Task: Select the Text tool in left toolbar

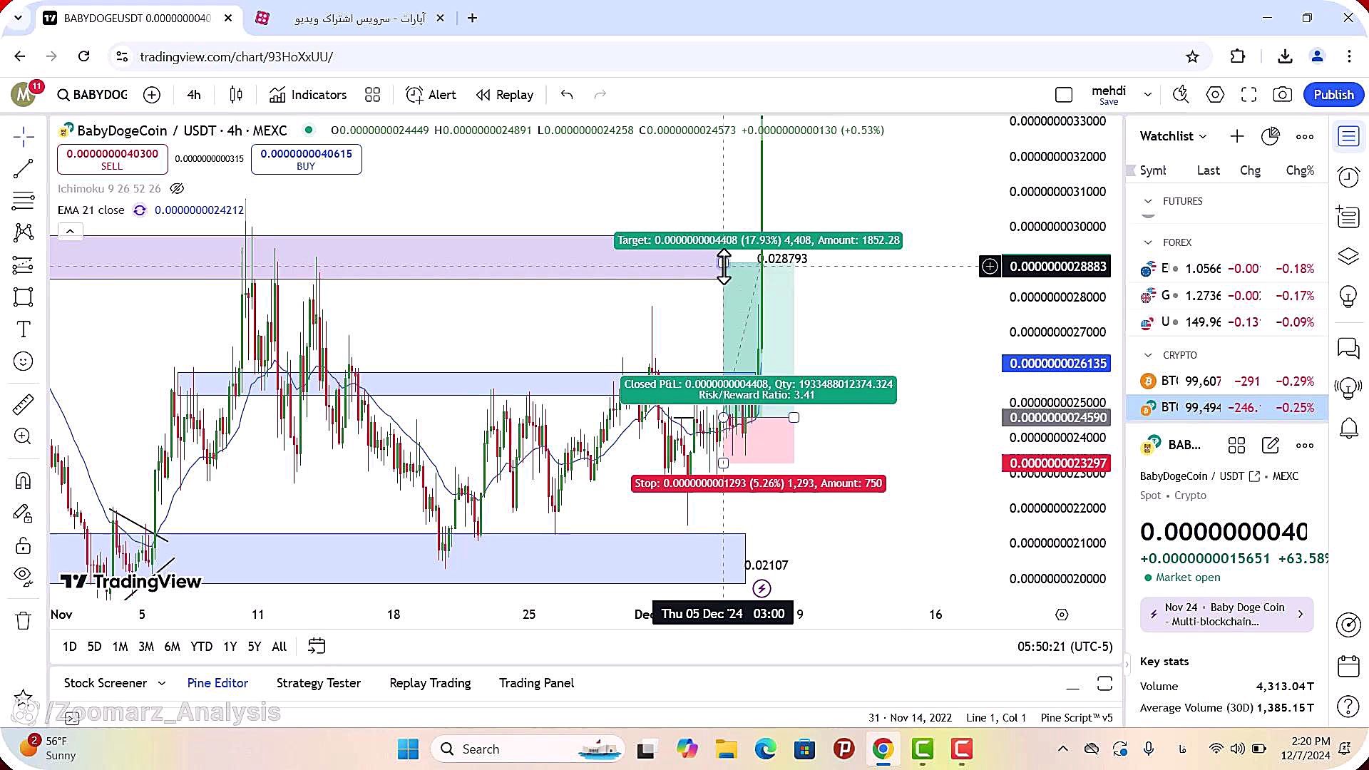Action: coord(23,329)
